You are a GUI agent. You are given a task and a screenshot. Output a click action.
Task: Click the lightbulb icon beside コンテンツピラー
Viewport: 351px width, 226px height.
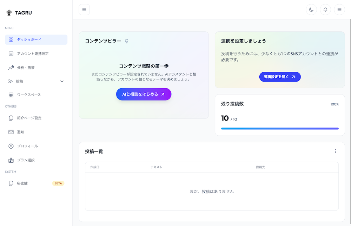pos(126,41)
